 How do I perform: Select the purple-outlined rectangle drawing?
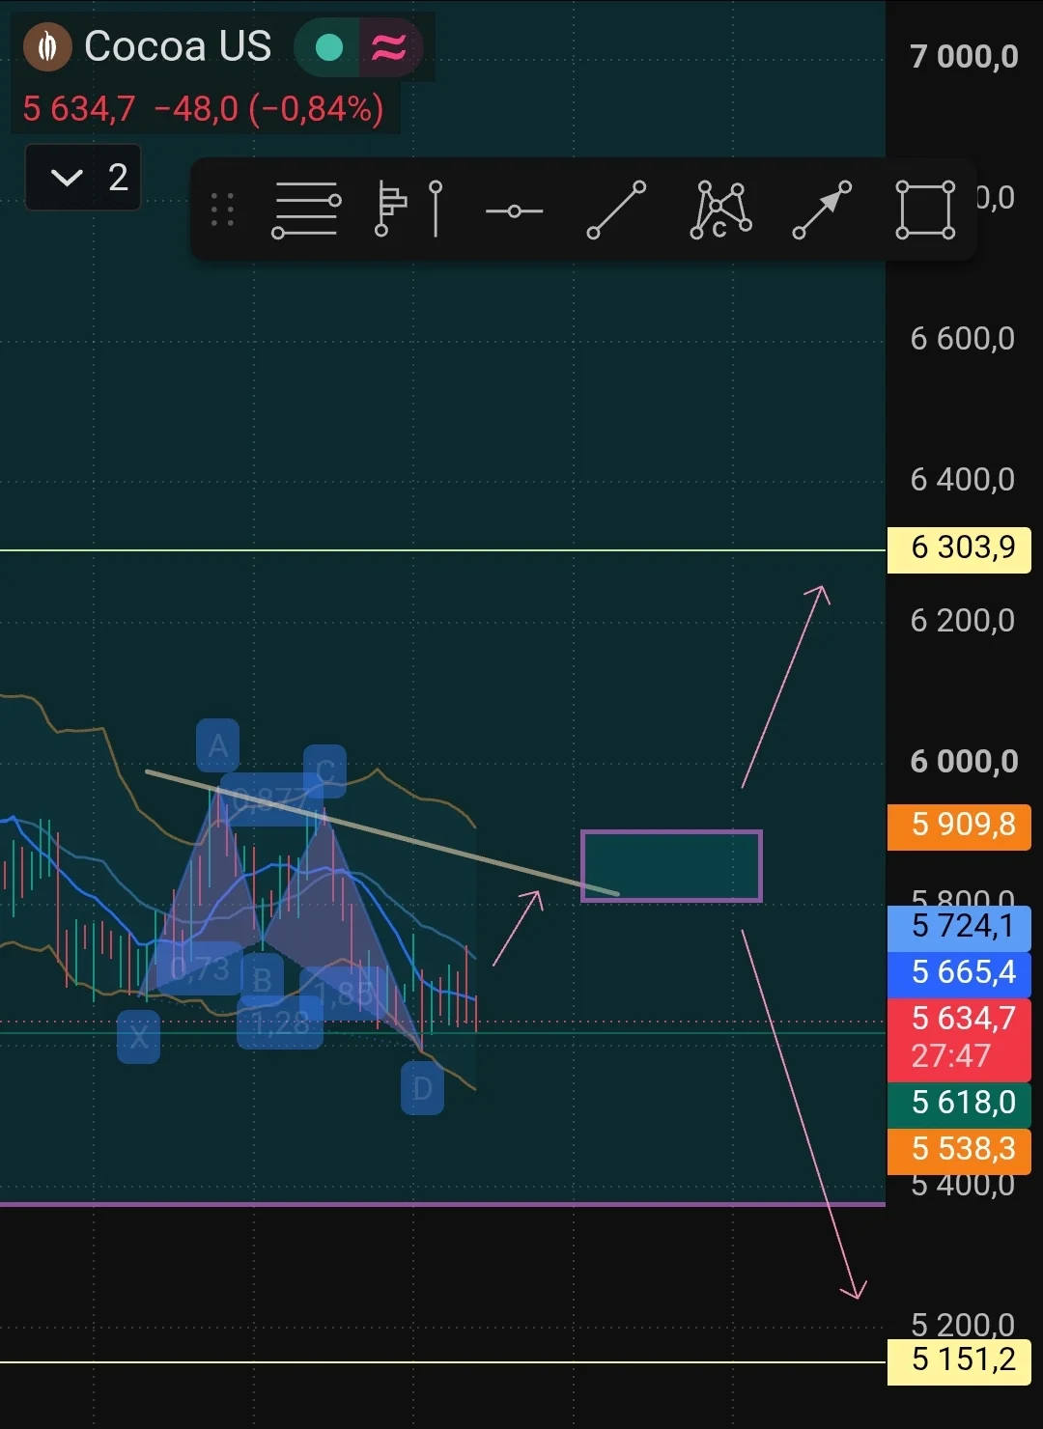coord(671,866)
